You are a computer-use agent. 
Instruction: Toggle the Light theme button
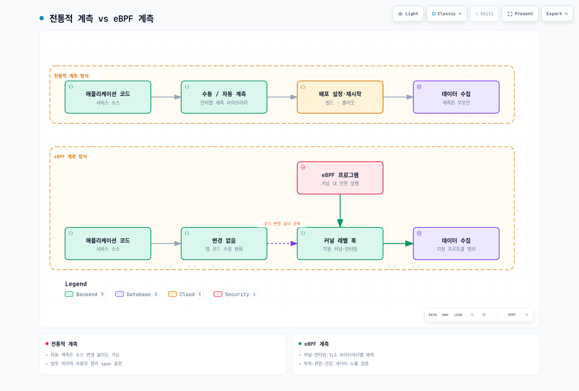[x=408, y=14]
